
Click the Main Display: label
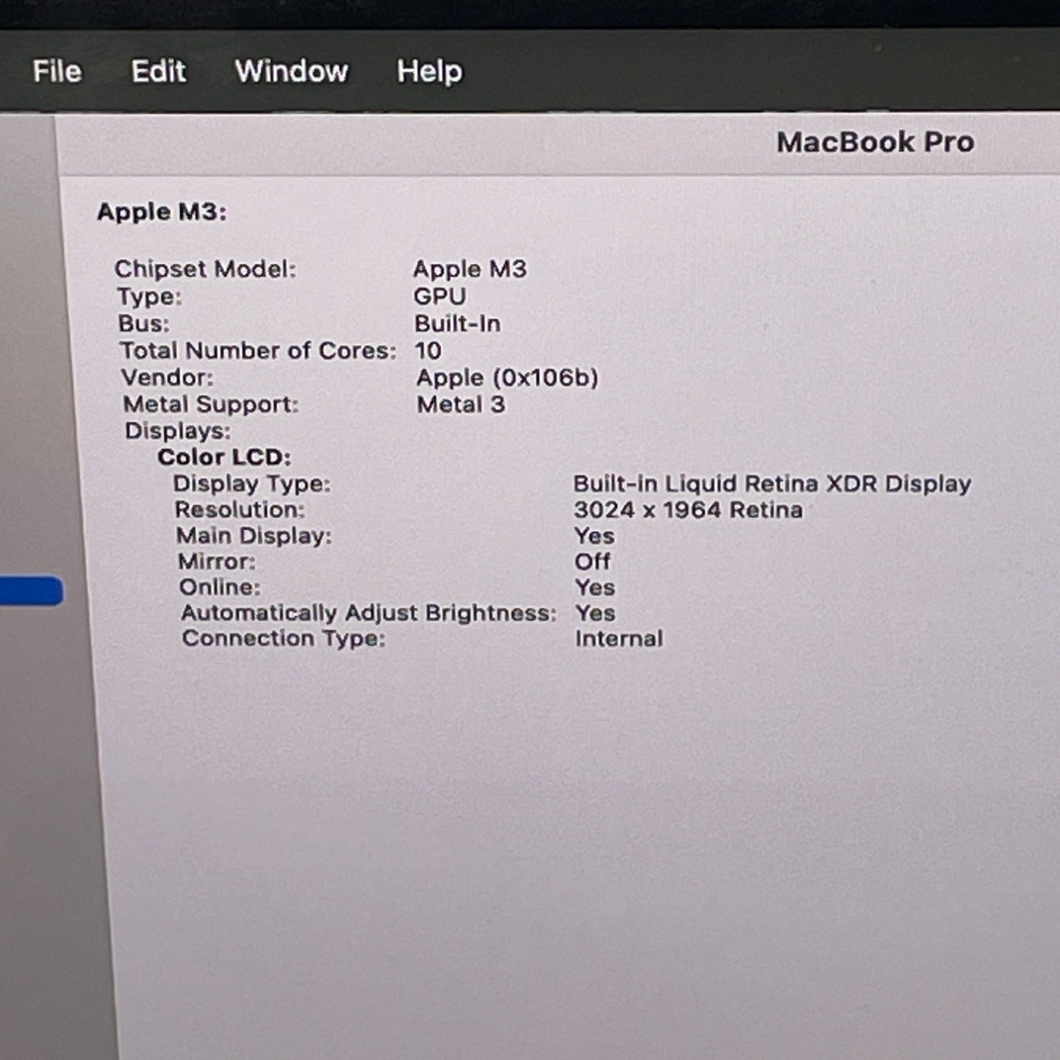[254, 536]
